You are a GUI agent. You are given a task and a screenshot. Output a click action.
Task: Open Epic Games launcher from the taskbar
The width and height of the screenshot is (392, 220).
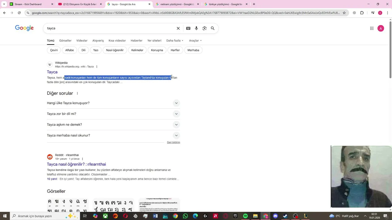click(x=235, y=216)
